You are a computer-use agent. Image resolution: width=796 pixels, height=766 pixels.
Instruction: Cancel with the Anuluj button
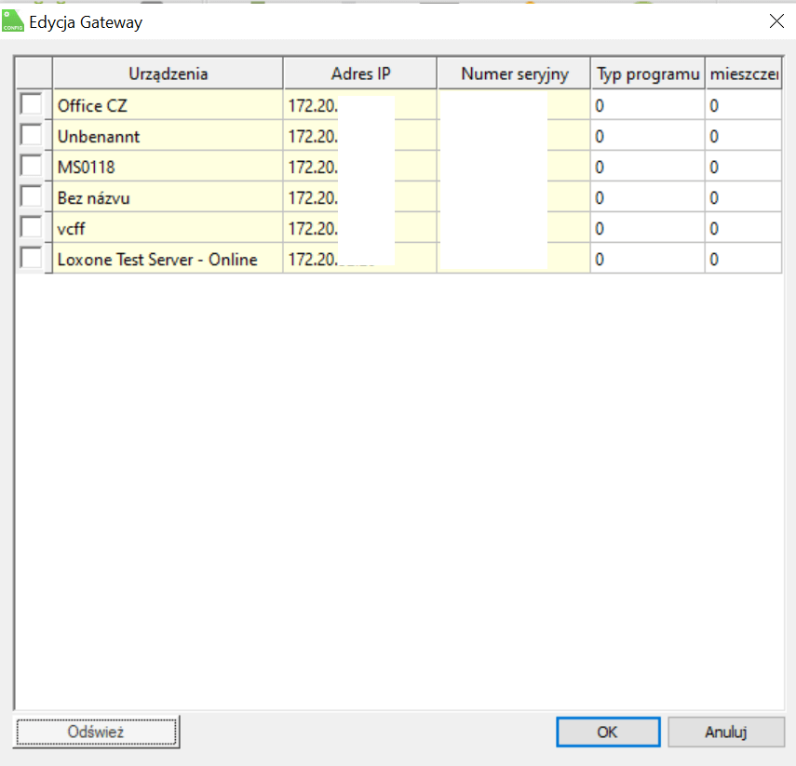(x=725, y=732)
